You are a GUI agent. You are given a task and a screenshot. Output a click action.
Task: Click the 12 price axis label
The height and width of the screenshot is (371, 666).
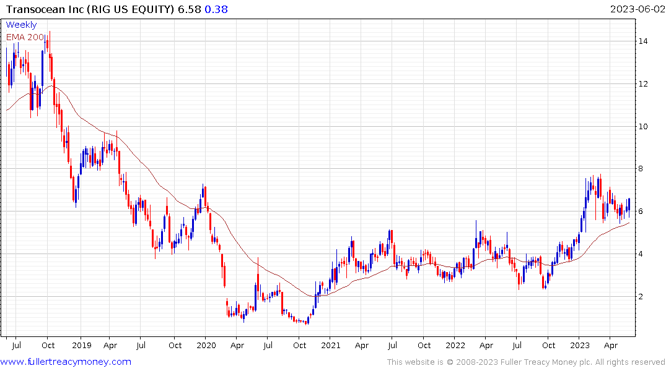[643, 84]
